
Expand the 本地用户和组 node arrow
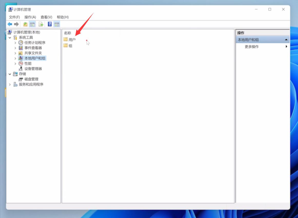point(15,58)
